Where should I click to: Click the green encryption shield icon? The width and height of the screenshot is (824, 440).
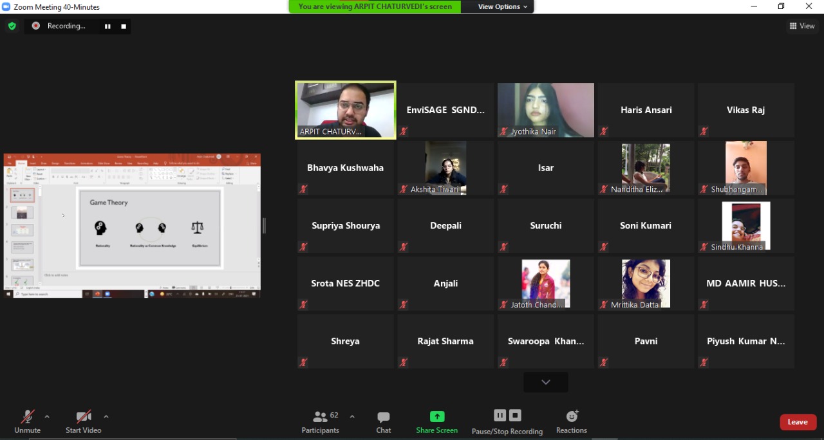[x=12, y=26]
